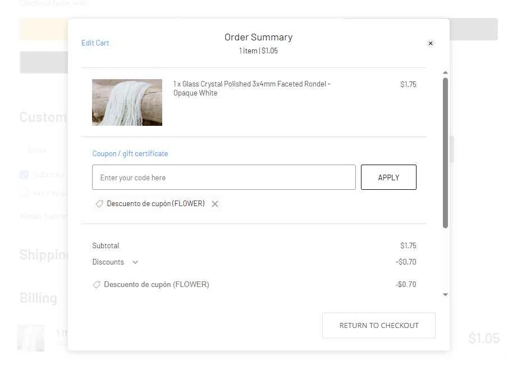Click the order summary scrollbar thumb
This screenshot has width=517, height=369.
coord(446,153)
